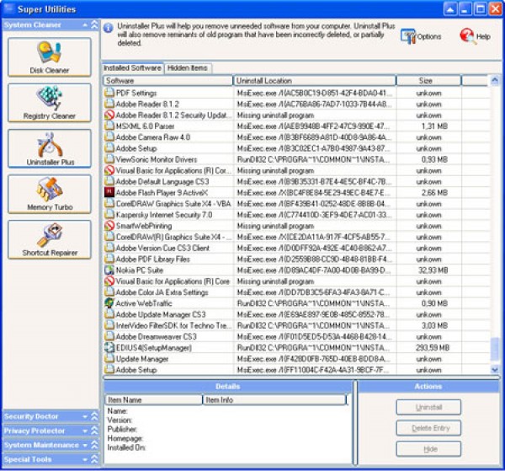Expand the System Maintenance section
The image size is (505, 471).
(x=94, y=445)
